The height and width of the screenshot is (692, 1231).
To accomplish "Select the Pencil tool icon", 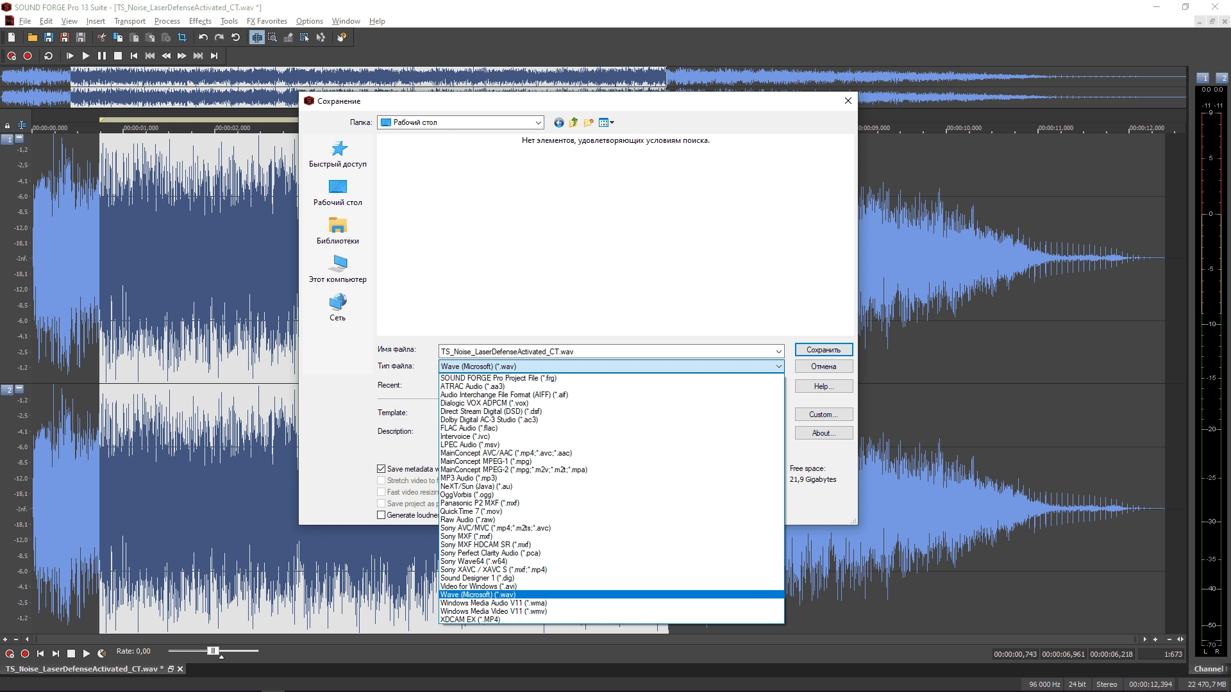I will tap(289, 38).
